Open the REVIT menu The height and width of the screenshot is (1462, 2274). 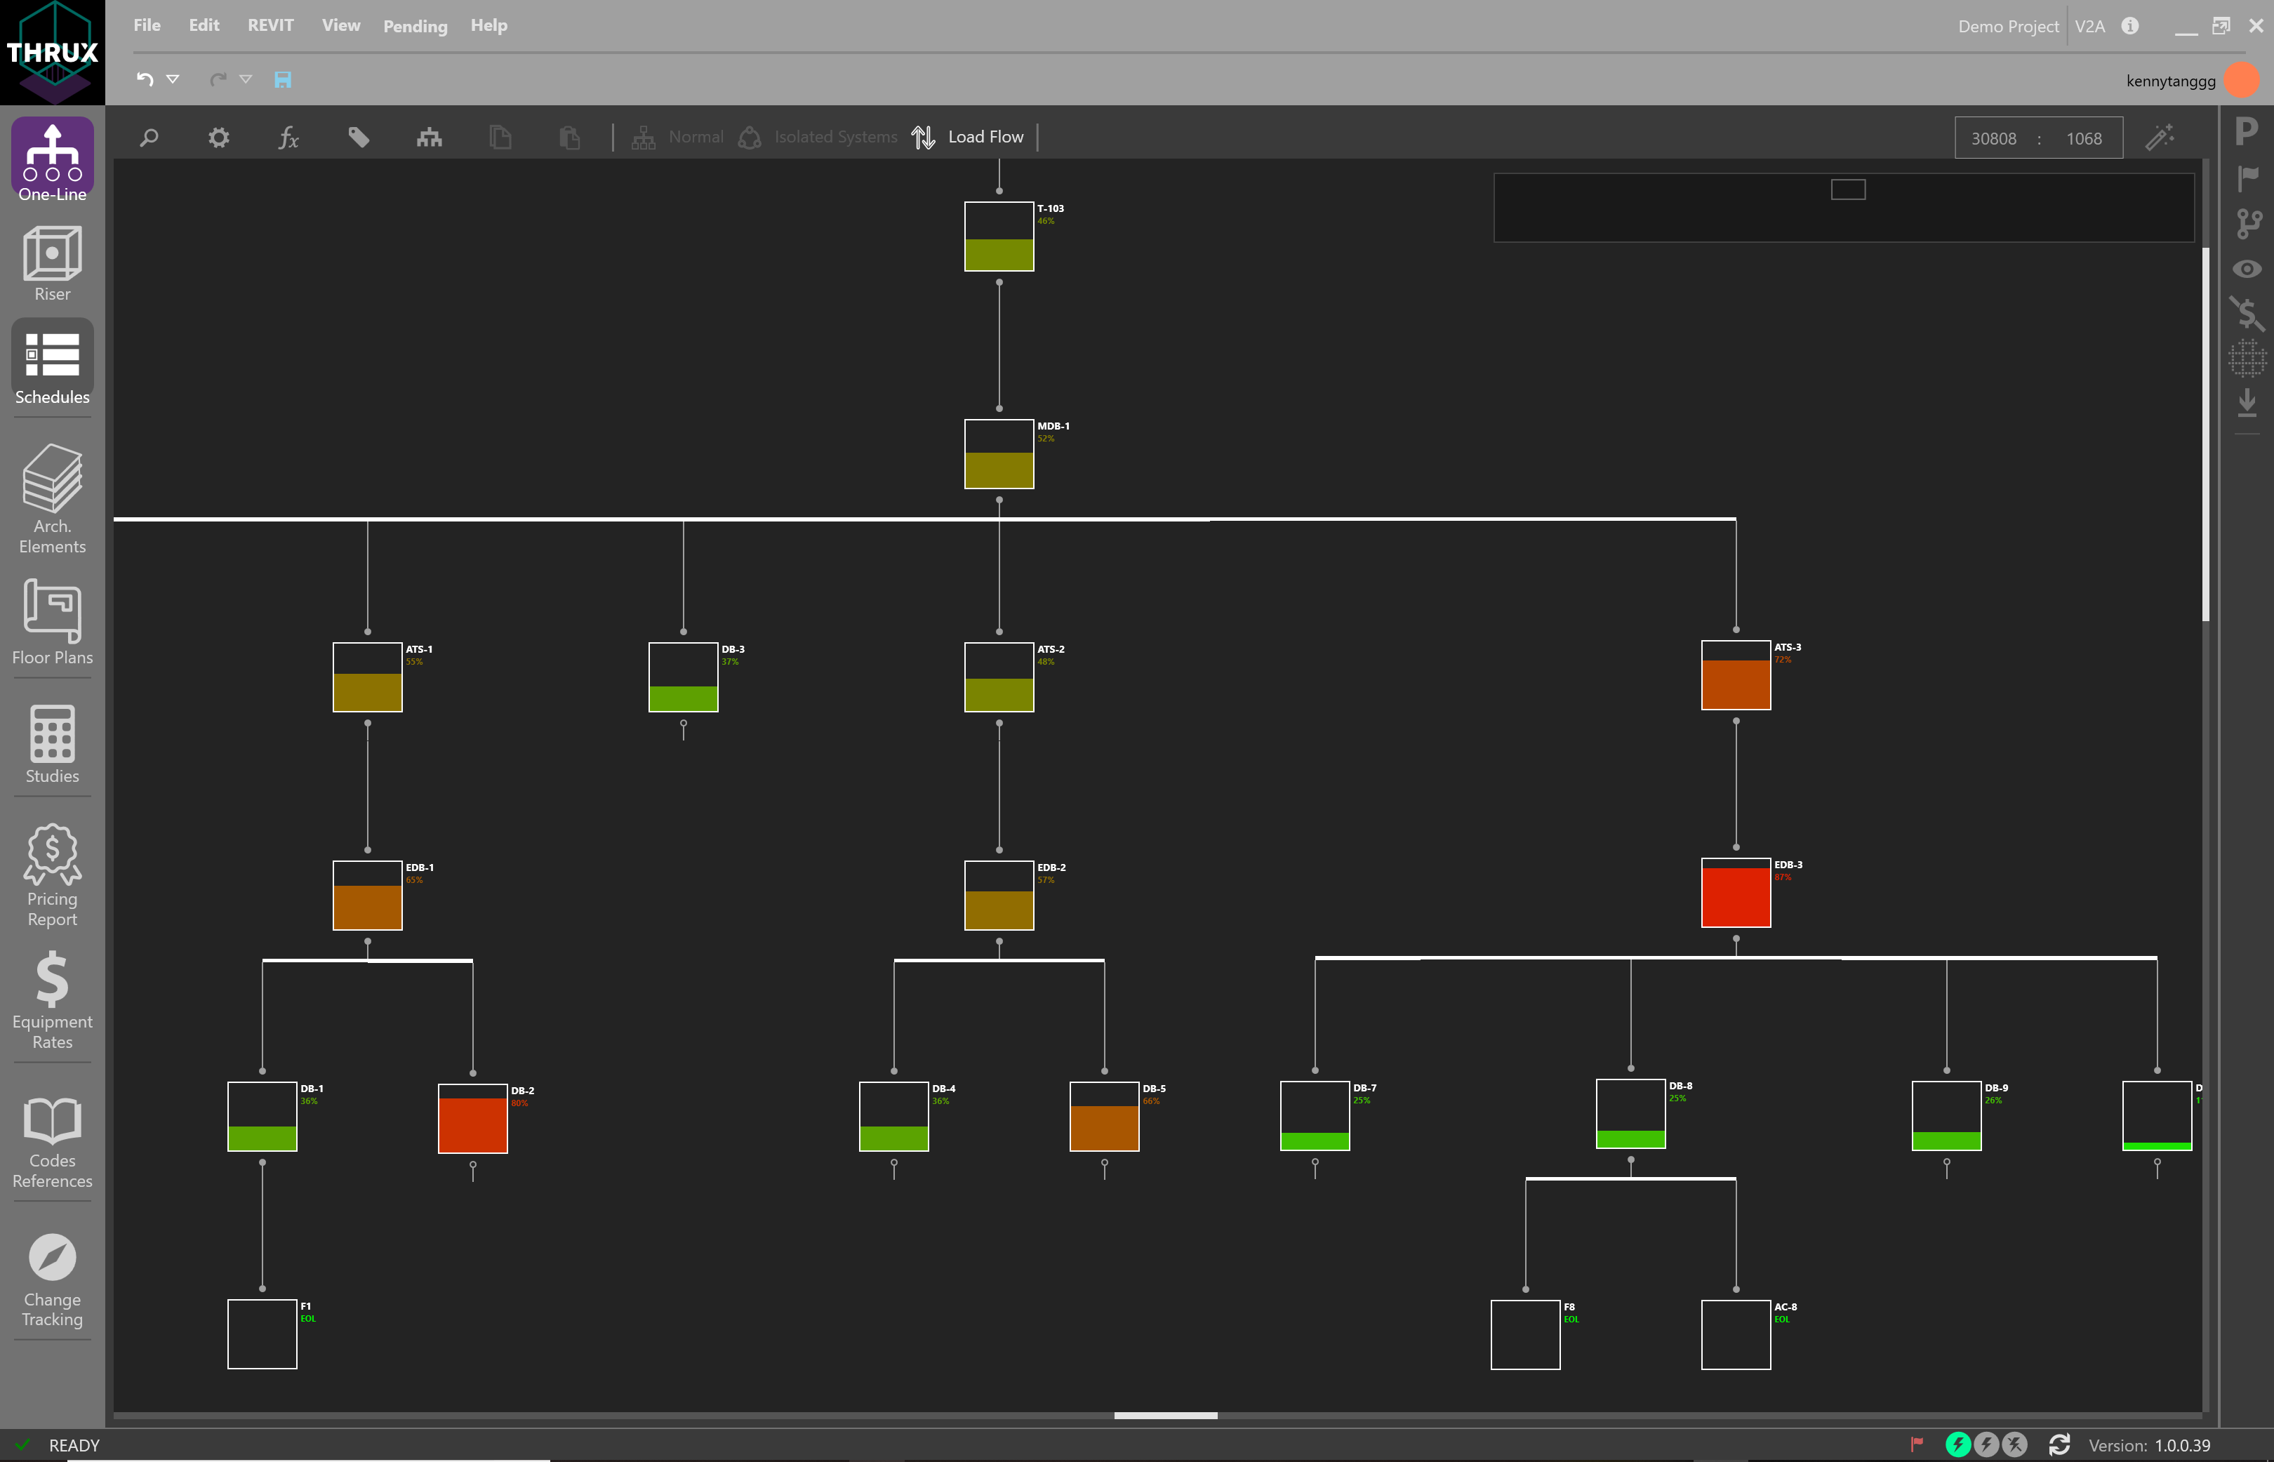(270, 26)
